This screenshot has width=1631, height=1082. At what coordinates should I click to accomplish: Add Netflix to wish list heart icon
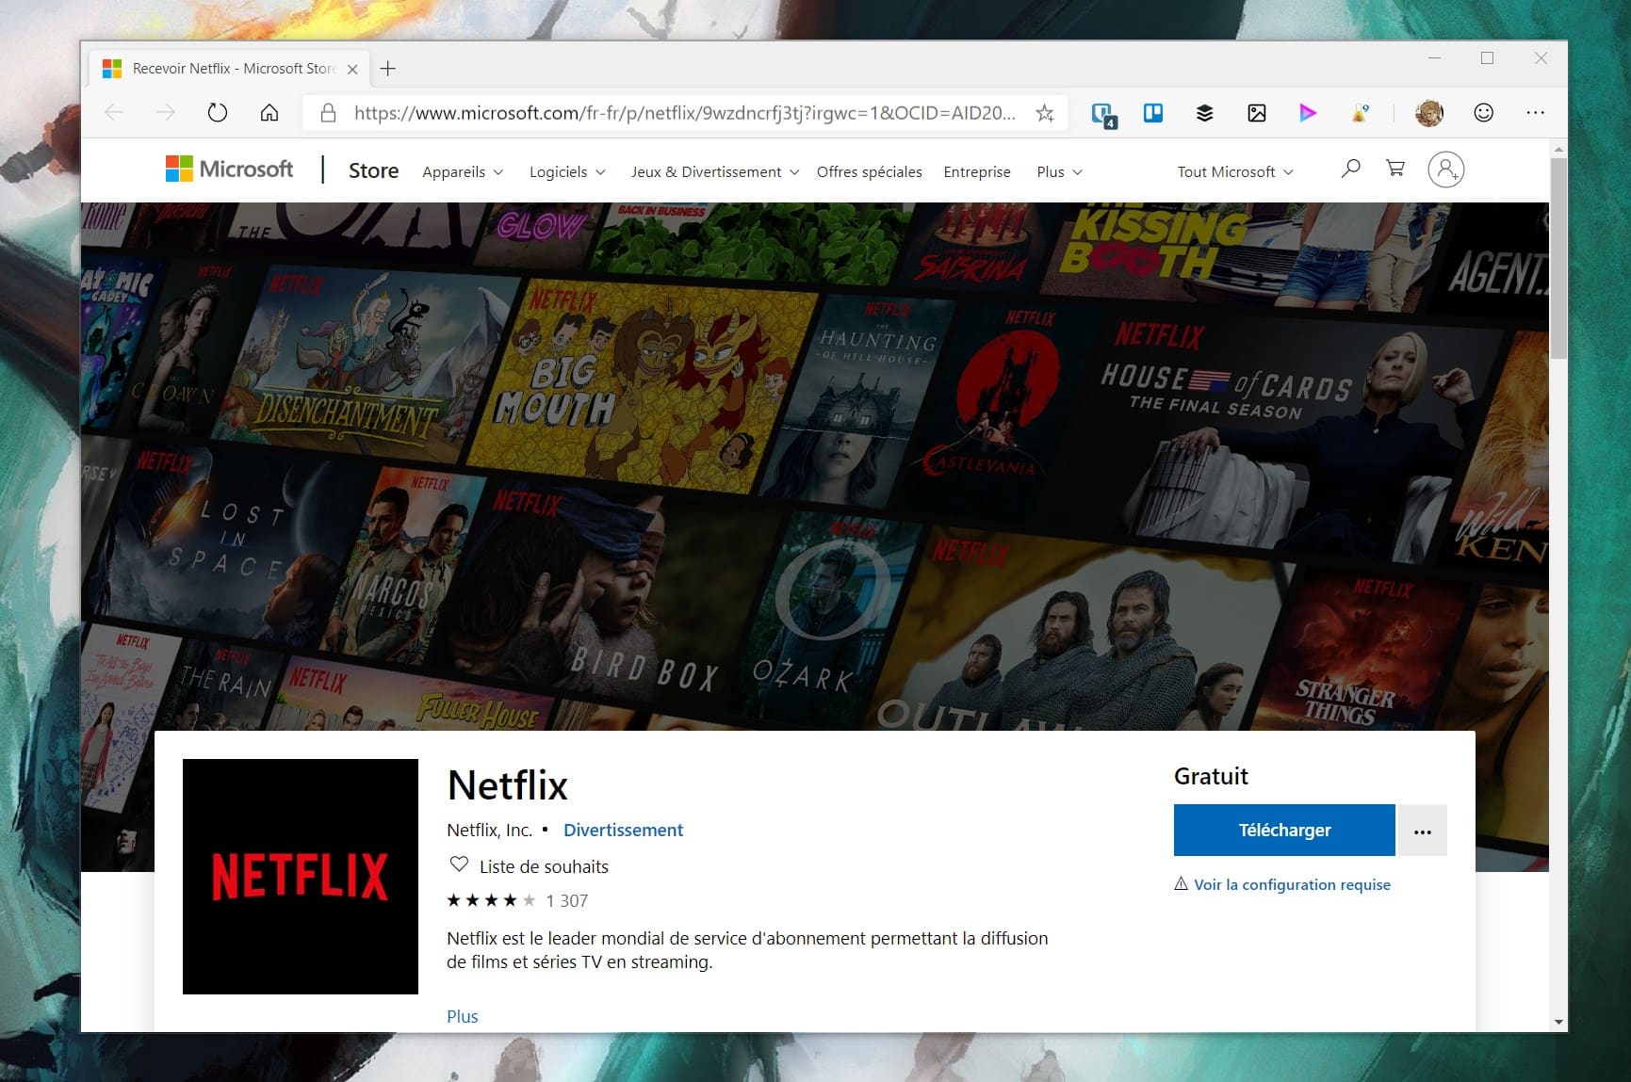pyautogui.click(x=459, y=864)
